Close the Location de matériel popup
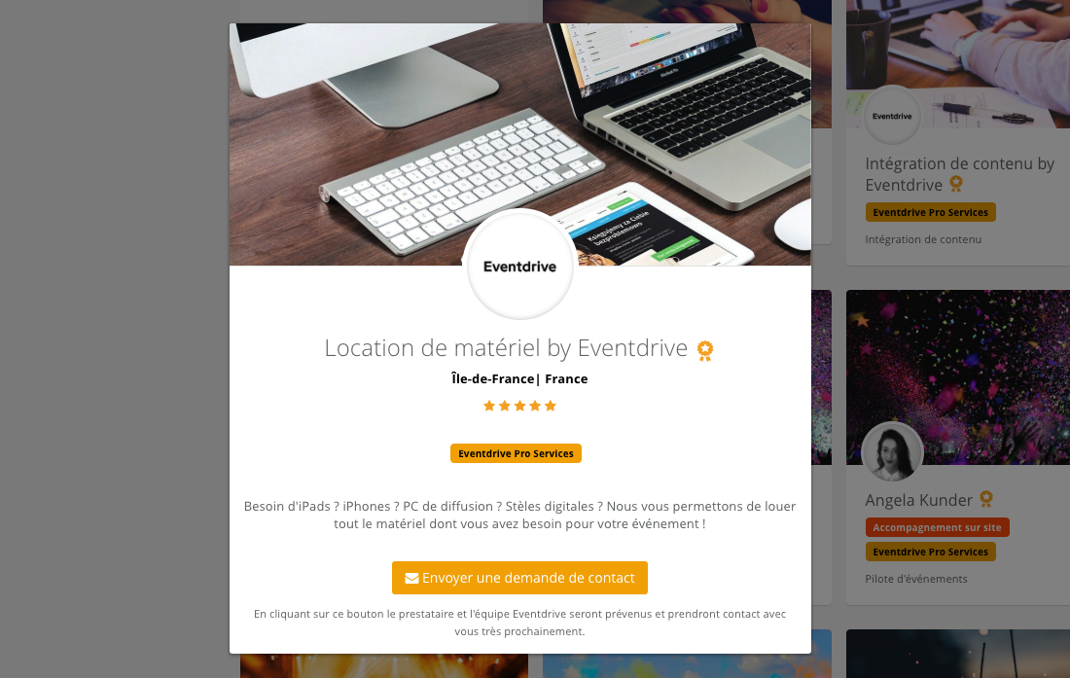This screenshot has height=678, width=1070. [x=790, y=47]
